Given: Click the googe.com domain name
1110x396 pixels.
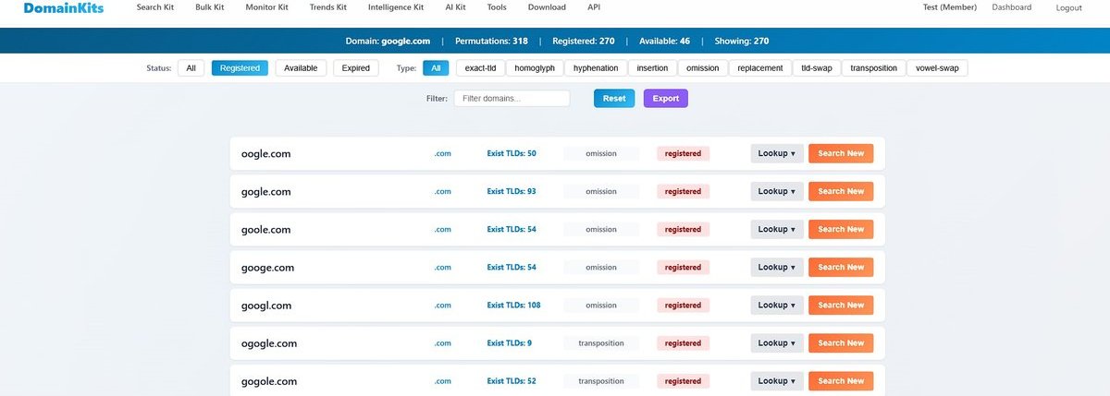Looking at the screenshot, I should (267, 268).
